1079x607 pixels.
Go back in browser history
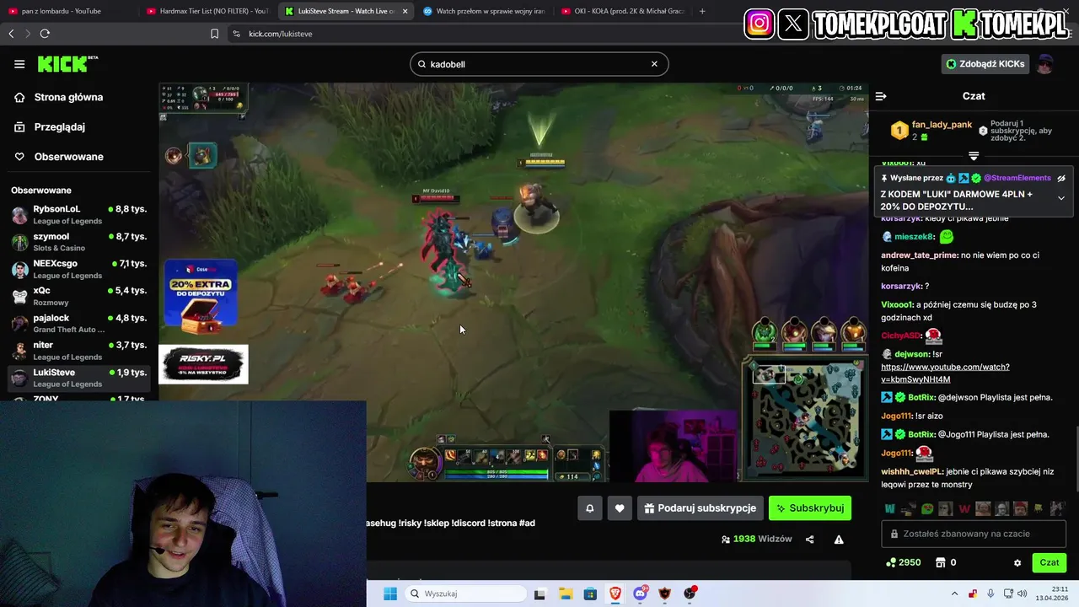pos(11,34)
